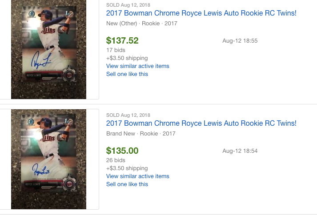Click the $137.52 sold price
Image resolution: width=317 pixels, height=215 pixels.
122,41
